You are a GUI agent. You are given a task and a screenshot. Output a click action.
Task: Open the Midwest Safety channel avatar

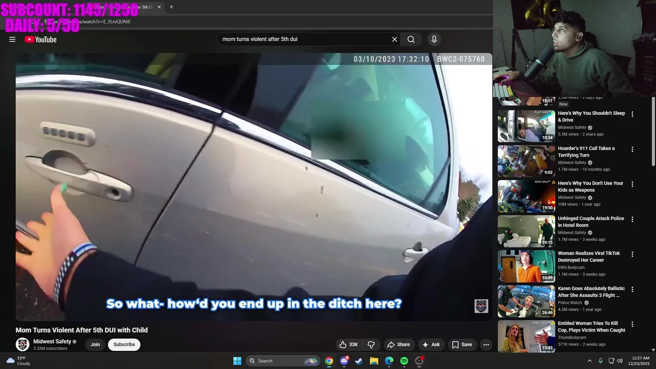(23, 344)
